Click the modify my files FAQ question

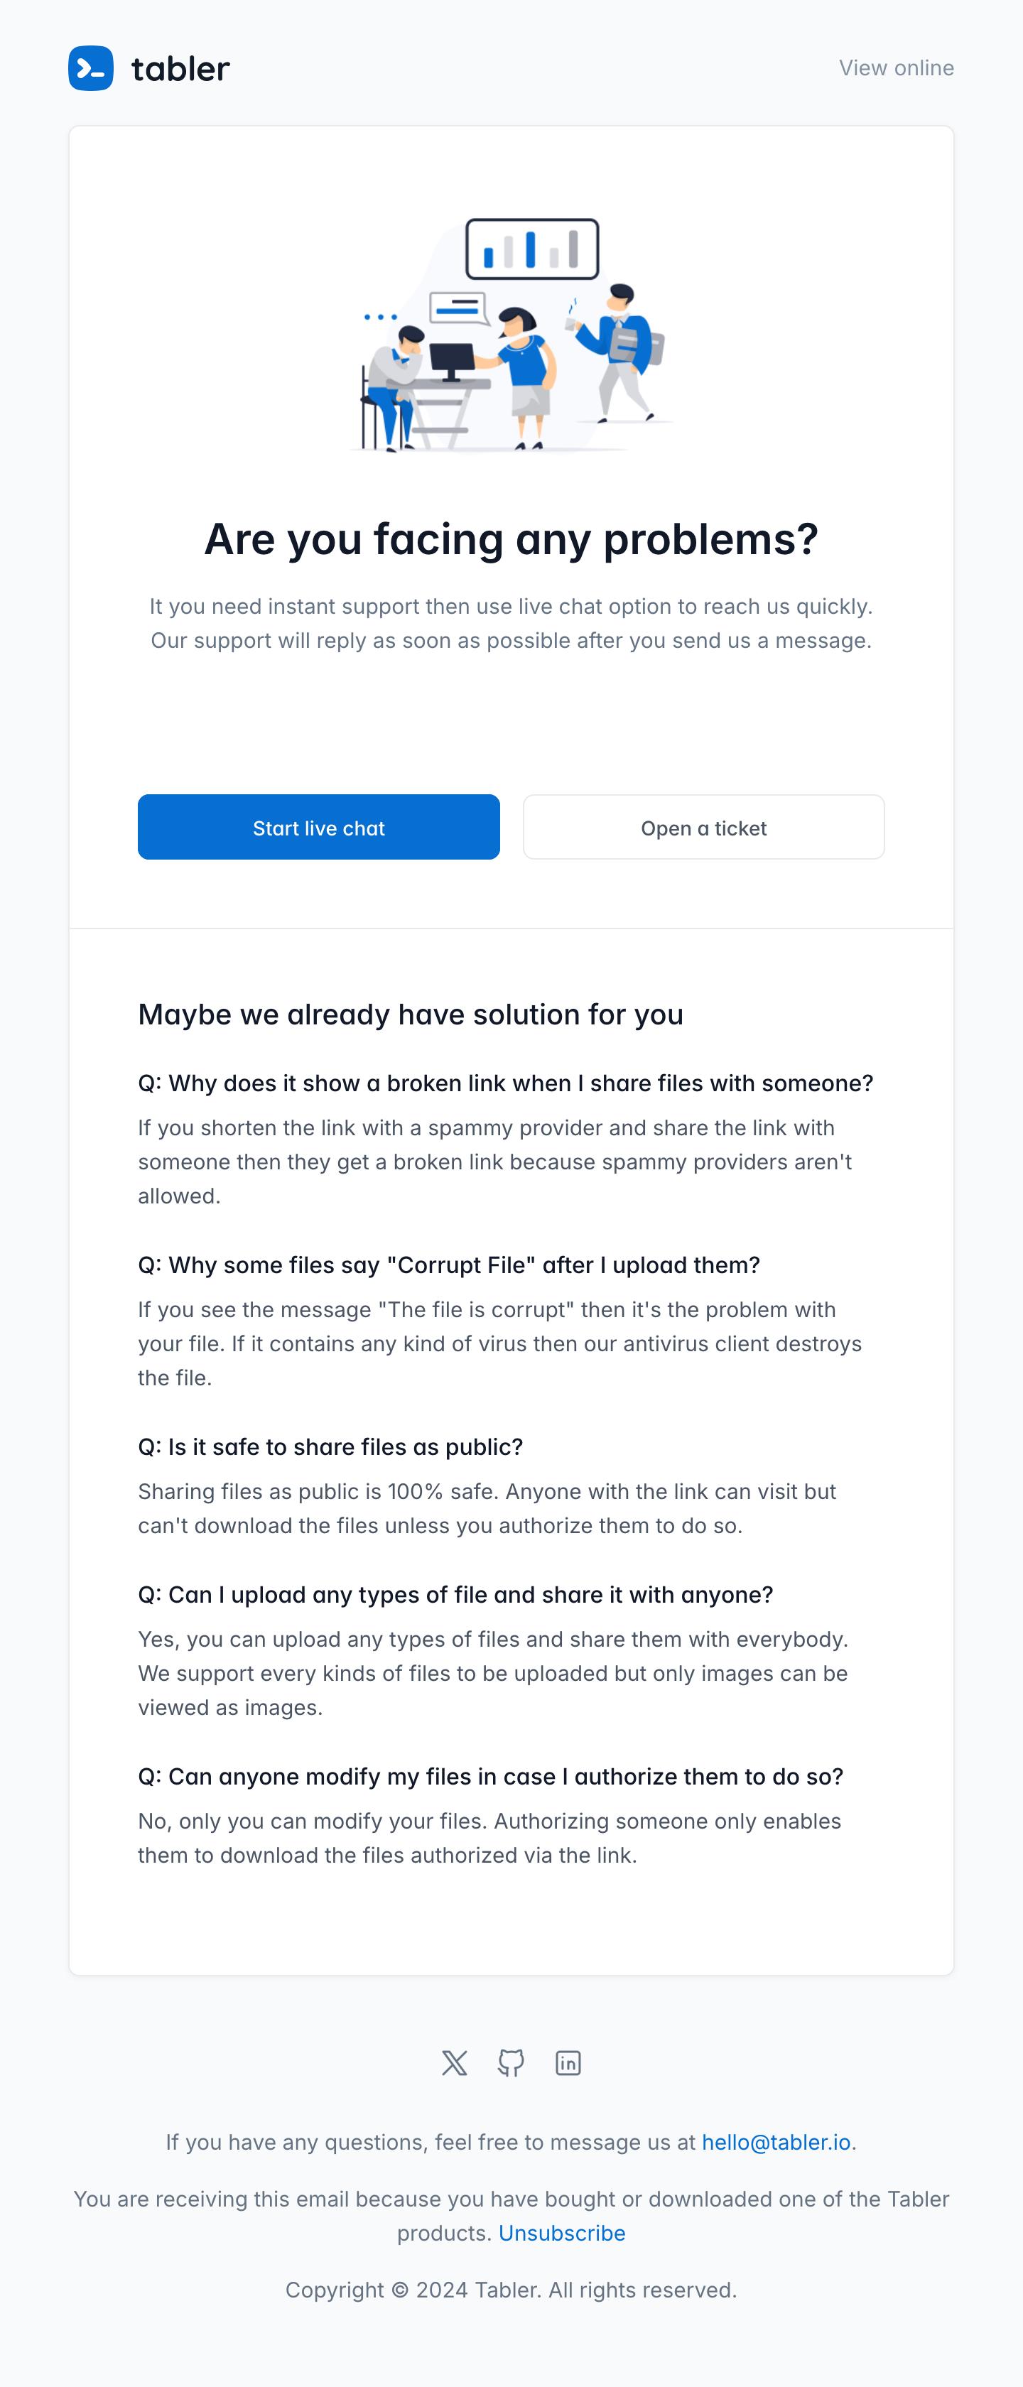[x=490, y=1775]
